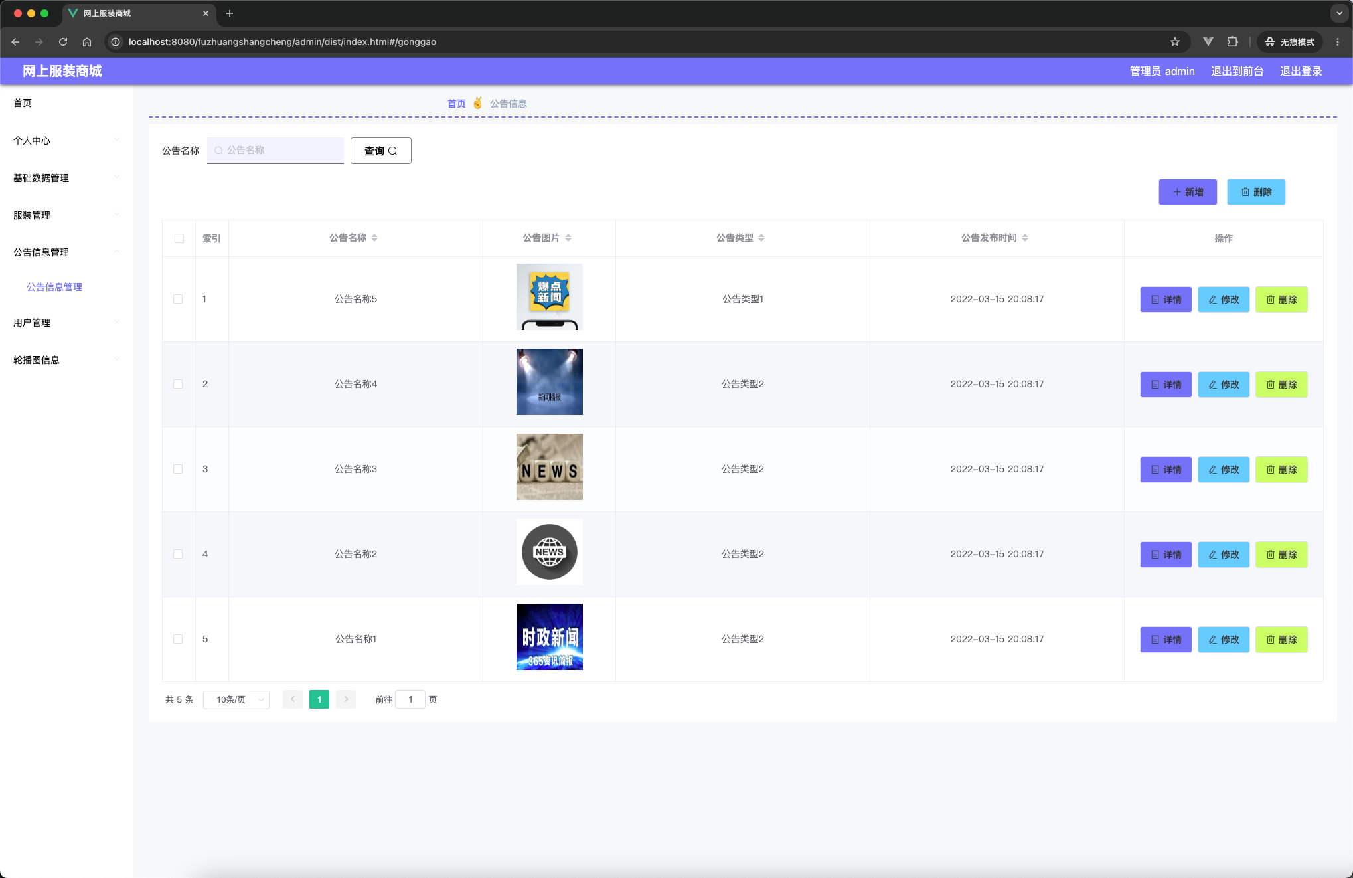1353x878 pixels.
Task: Open the tab search chevron at top right
Action: tap(1339, 13)
